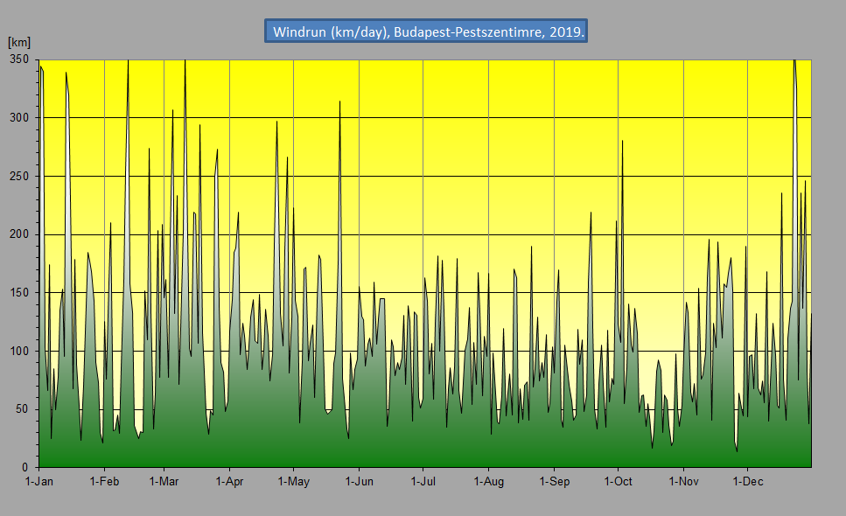Click the 200 y-axis value

pyautogui.click(x=19, y=234)
